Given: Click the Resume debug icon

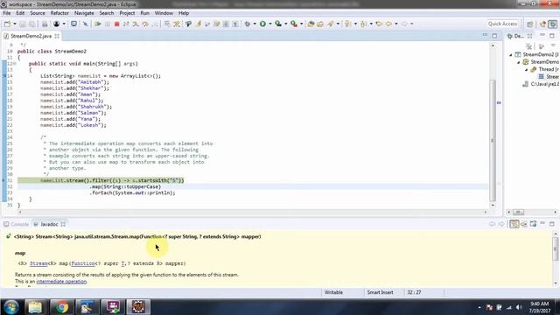Looking at the screenshot, I should 97,24.
